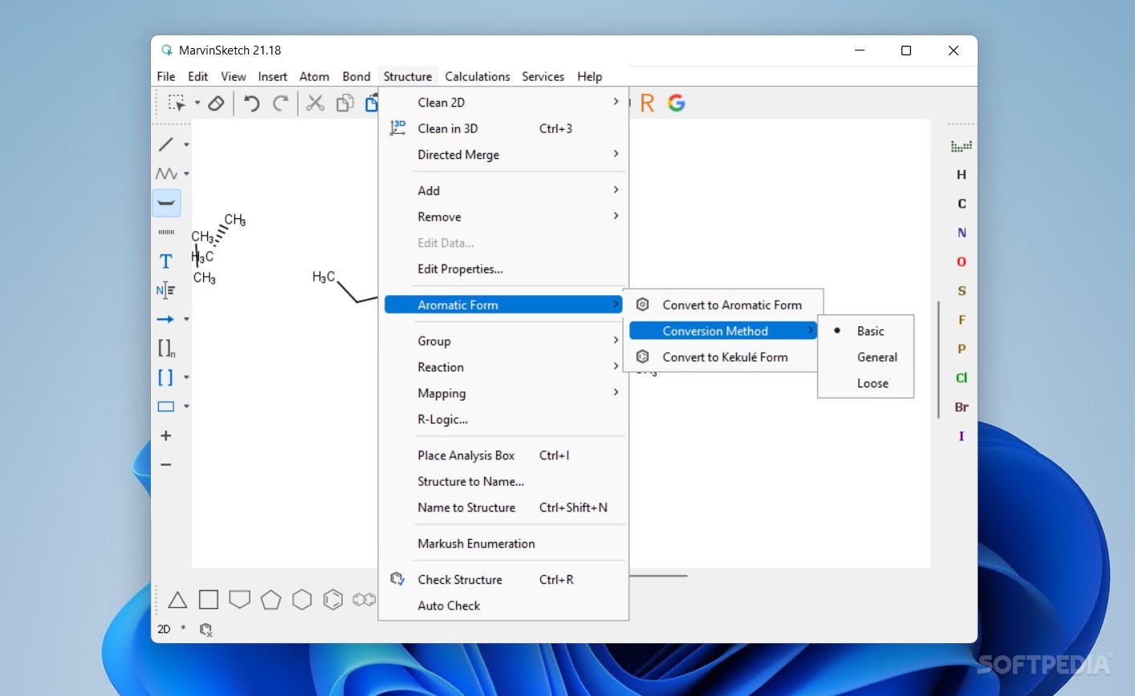Select the hashed bond tool
The image size is (1135, 696).
166,232
